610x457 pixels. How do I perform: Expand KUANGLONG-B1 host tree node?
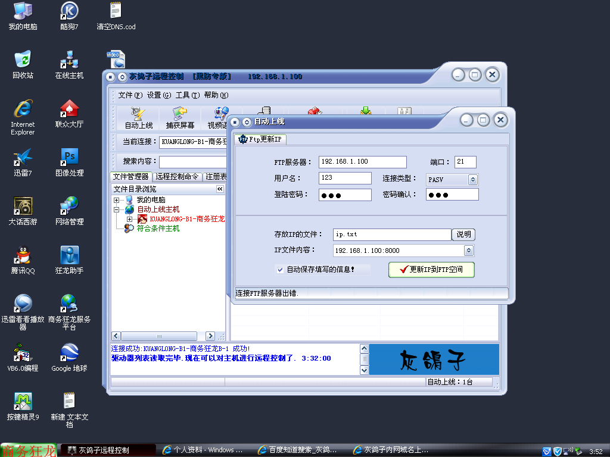pos(129,219)
